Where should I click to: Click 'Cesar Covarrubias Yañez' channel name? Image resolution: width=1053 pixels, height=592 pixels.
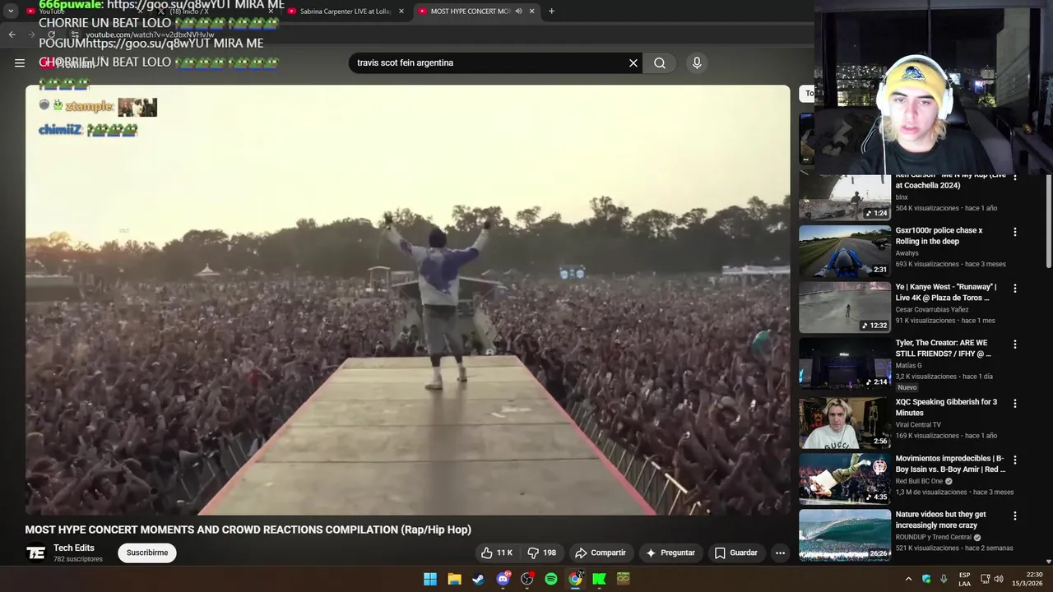coord(932,310)
